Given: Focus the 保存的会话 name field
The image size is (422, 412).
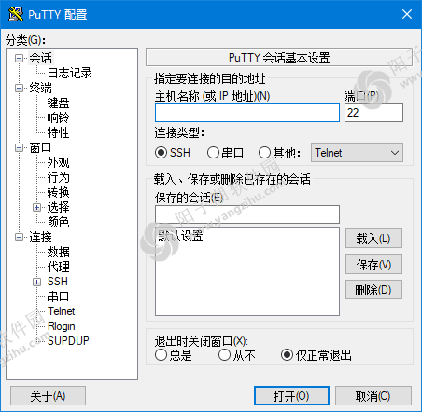Looking at the screenshot, I should 247,214.
